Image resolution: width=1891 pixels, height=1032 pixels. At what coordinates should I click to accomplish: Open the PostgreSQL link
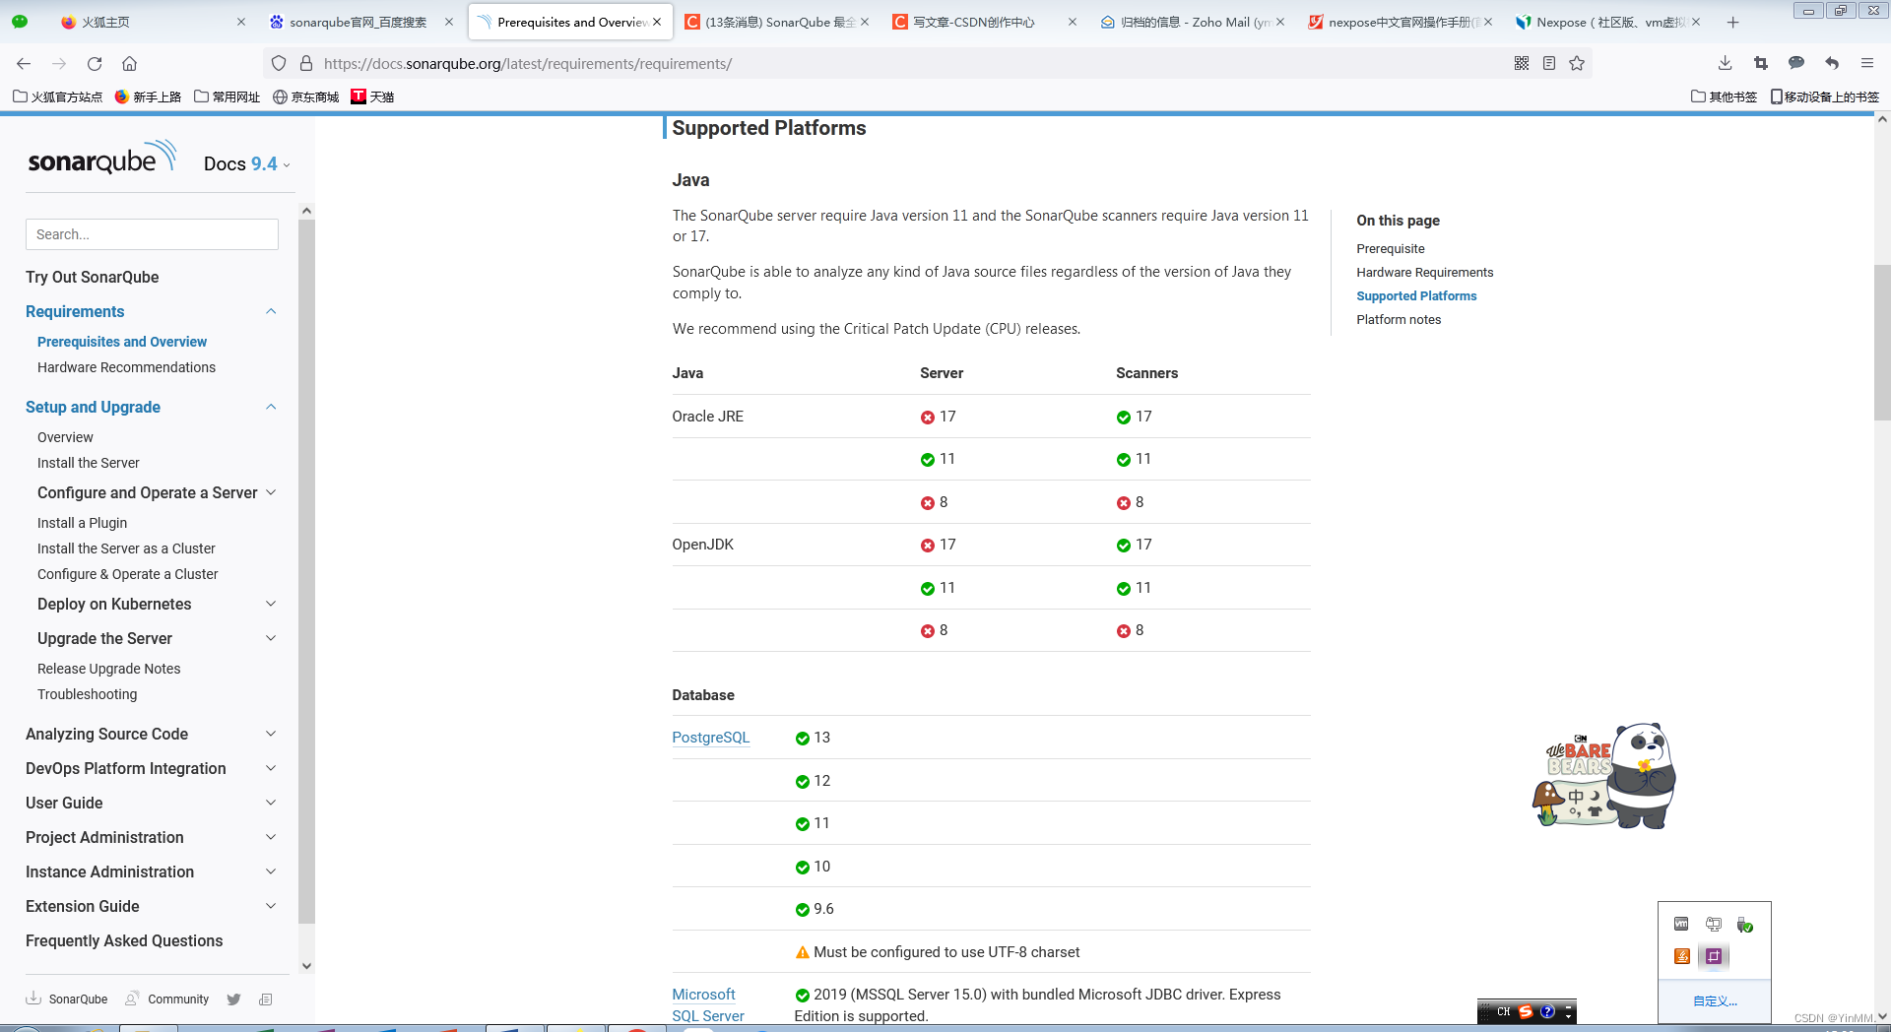[710, 738]
